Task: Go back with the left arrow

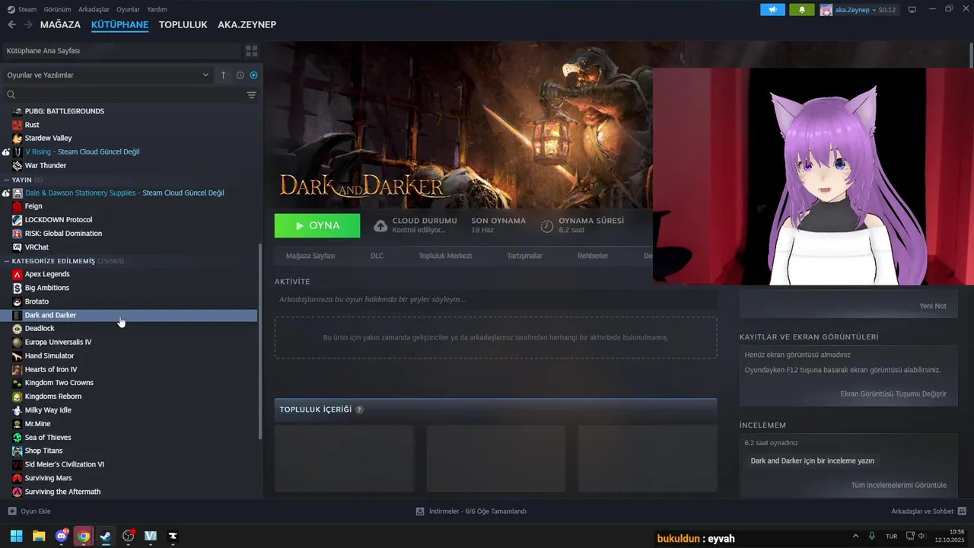Action: coord(11,24)
